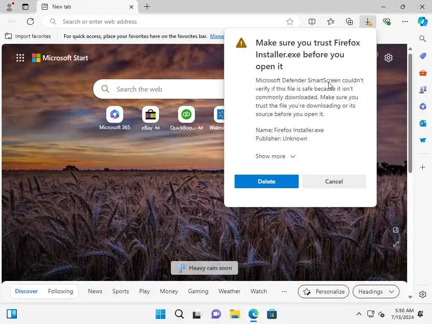Open sidebar Outlook icon

(x=423, y=123)
